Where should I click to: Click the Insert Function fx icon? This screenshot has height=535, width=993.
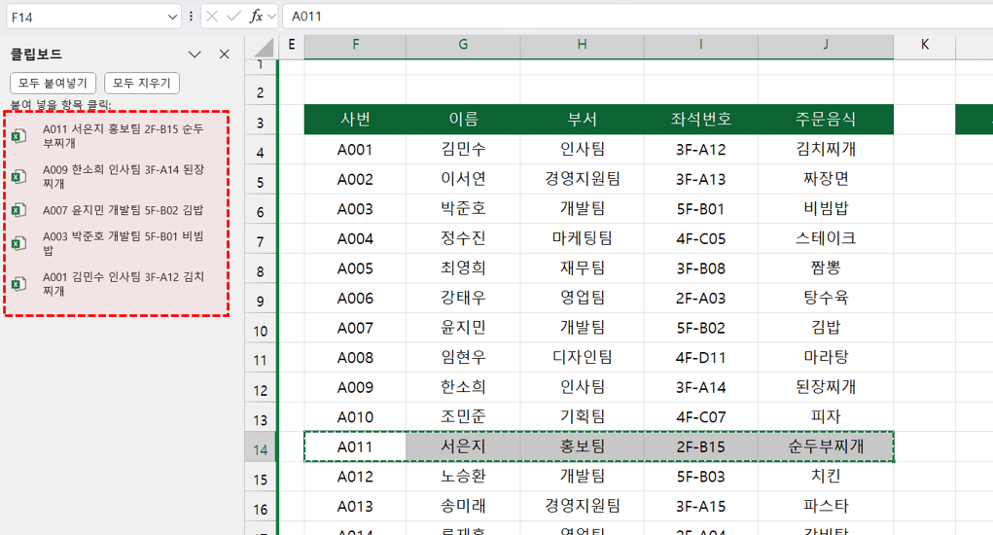(x=257, y=17)
